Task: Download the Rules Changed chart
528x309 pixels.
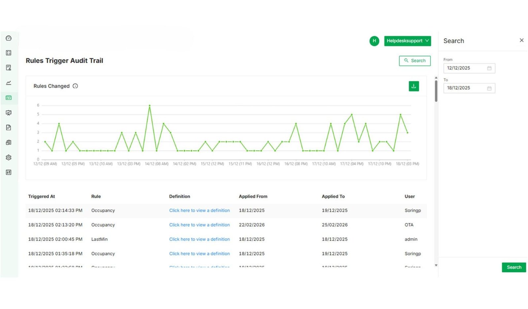Action: (x=414, y=86)
